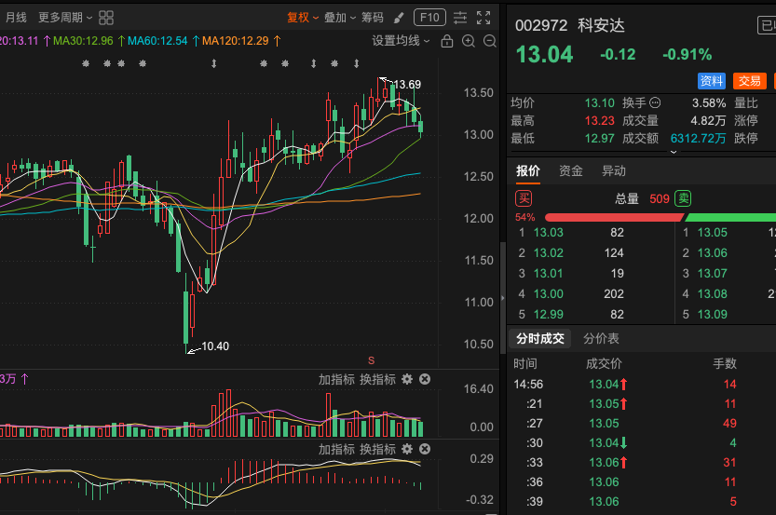Click the blue 资料 button
The image size is (776, 515).
click(711, 81)
